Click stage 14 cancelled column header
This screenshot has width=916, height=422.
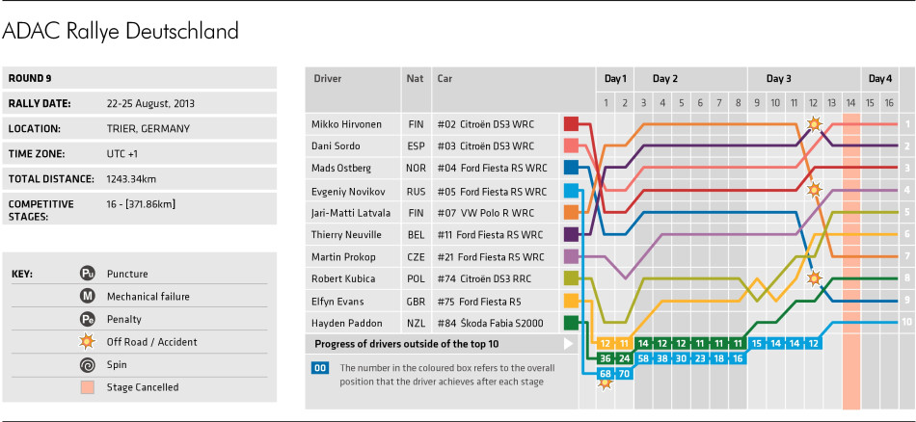(850, 103)
